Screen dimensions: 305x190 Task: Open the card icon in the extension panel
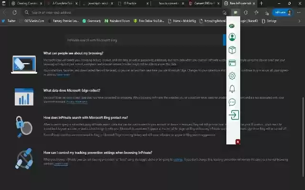tap(232, 63)
